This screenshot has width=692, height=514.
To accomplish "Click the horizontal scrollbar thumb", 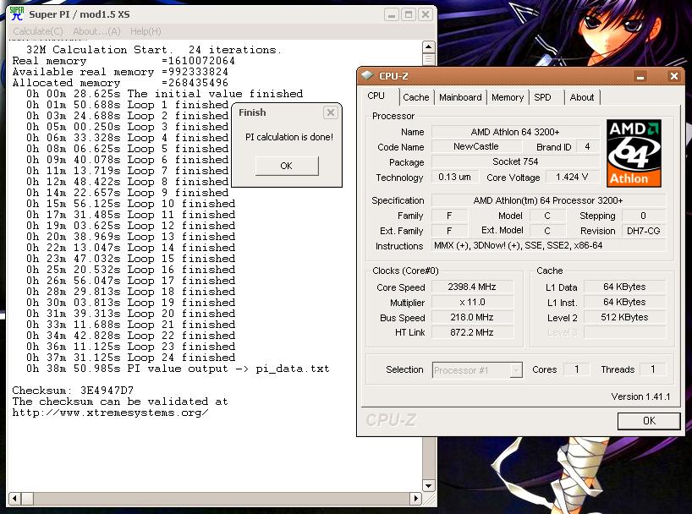I will click(x=27, y=499).
